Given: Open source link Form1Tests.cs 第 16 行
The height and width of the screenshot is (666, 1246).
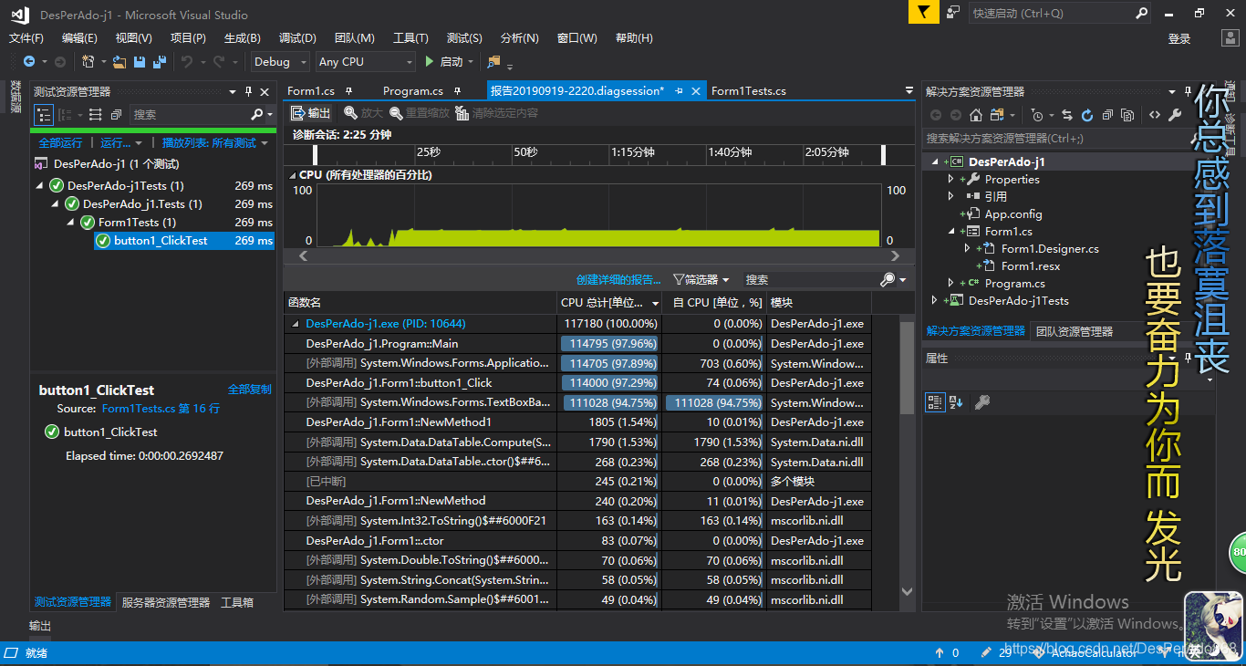Looking at the screenshot, I should 161,409.
